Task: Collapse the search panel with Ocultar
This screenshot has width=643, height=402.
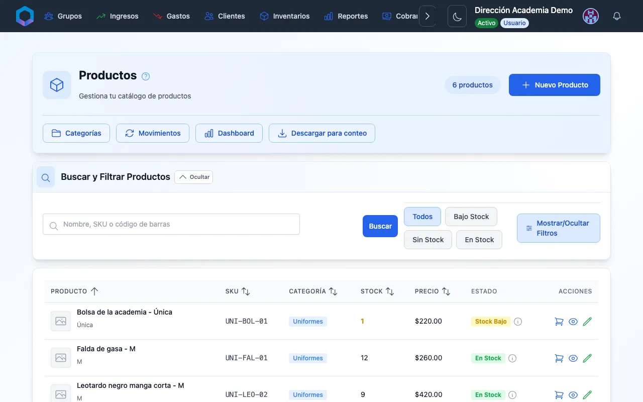Action: (194, 177)
